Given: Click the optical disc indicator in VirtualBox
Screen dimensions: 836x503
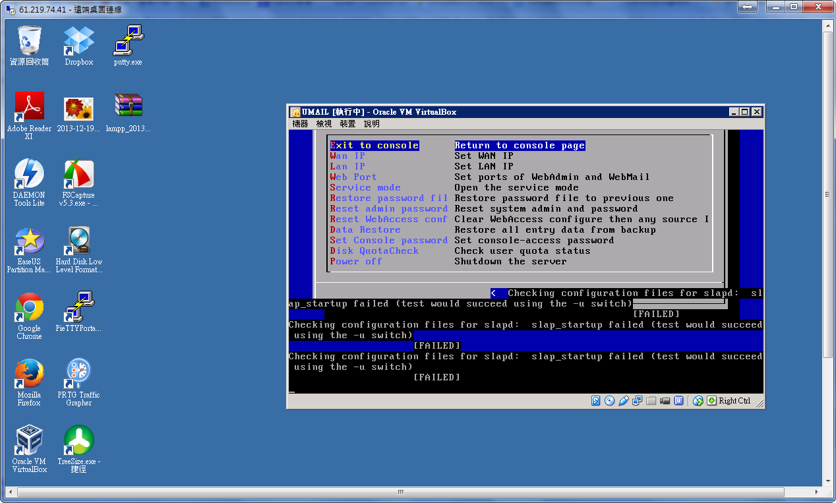Looking at the screenshot, I should 610,401.
